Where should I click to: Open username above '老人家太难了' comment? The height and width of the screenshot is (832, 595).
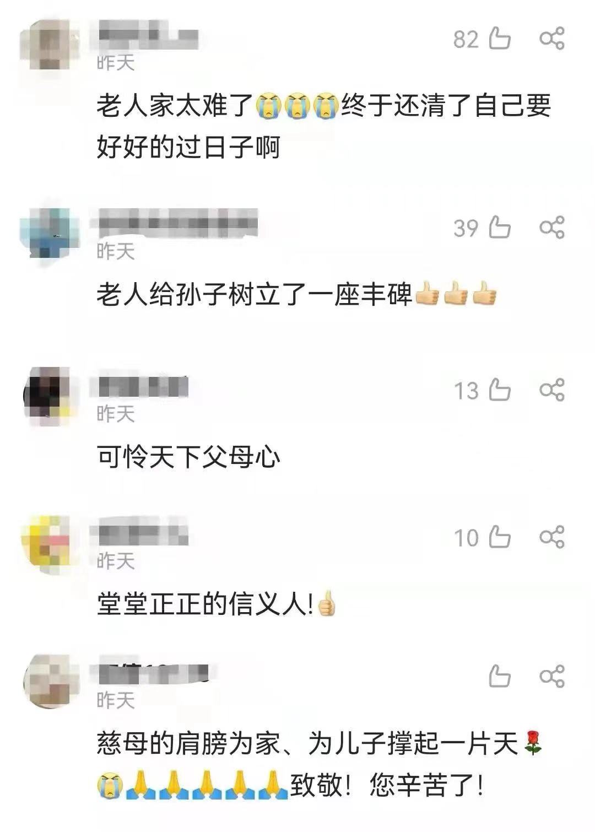[148, 35]
